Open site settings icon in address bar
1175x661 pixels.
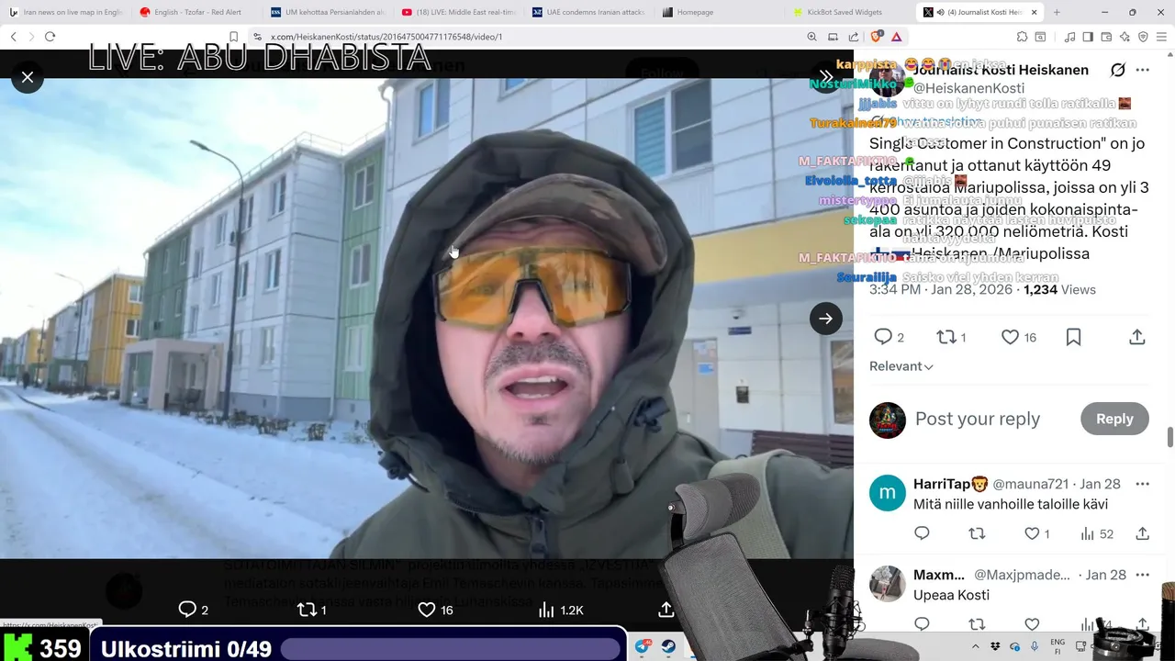[x=258, y=37]
